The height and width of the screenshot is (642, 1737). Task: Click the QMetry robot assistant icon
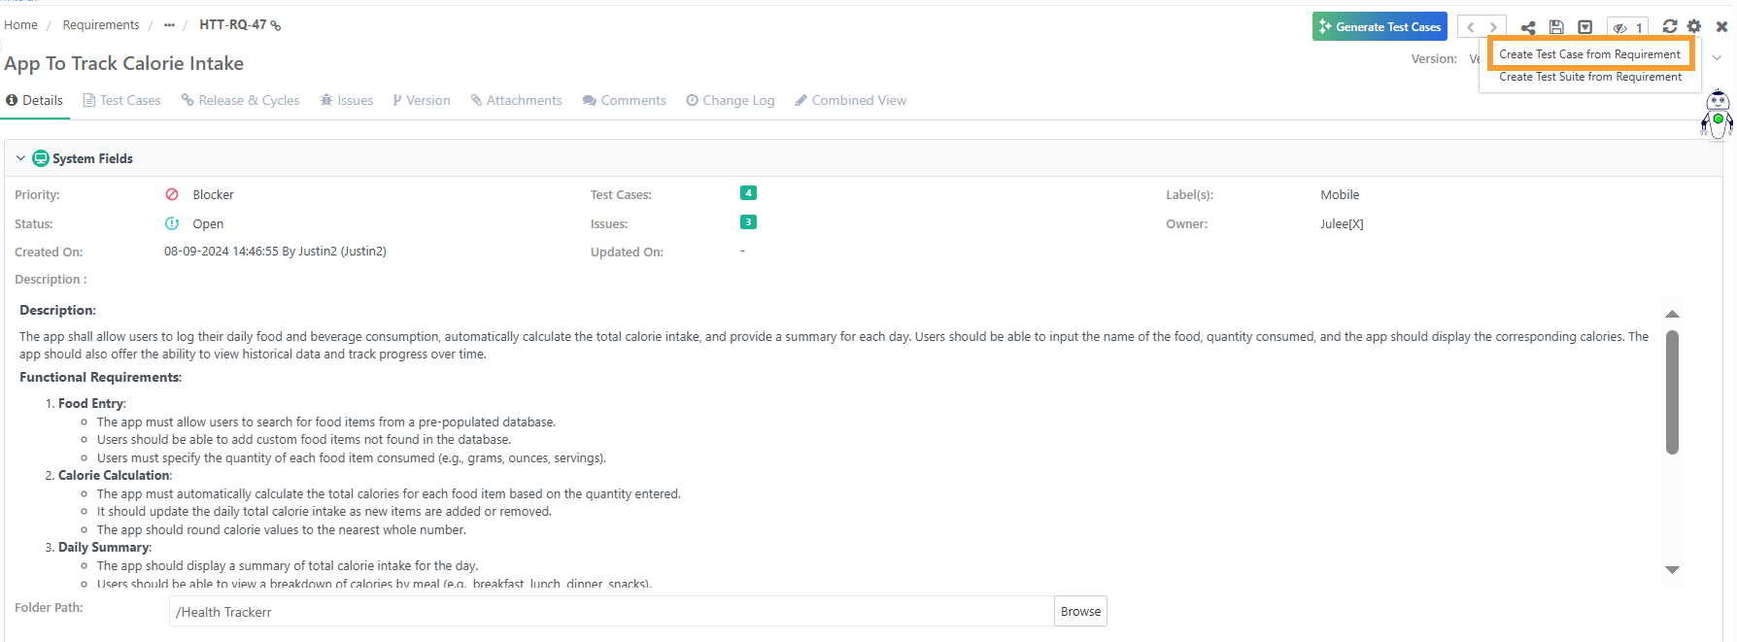[x=1718, y=115]
